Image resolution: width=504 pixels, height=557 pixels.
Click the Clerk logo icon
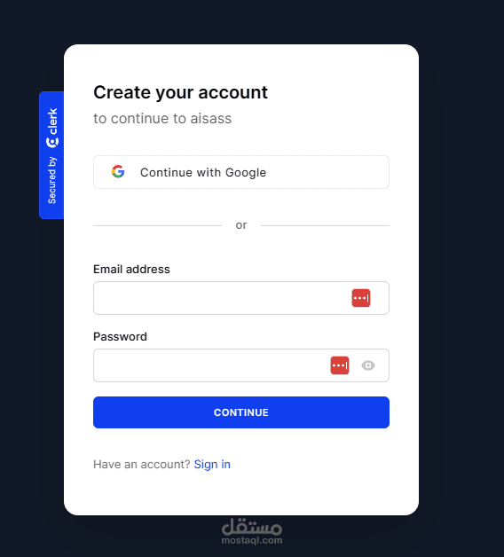coord(52,143)
